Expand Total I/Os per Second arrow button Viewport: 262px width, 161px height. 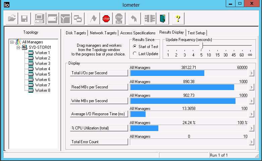252,73
